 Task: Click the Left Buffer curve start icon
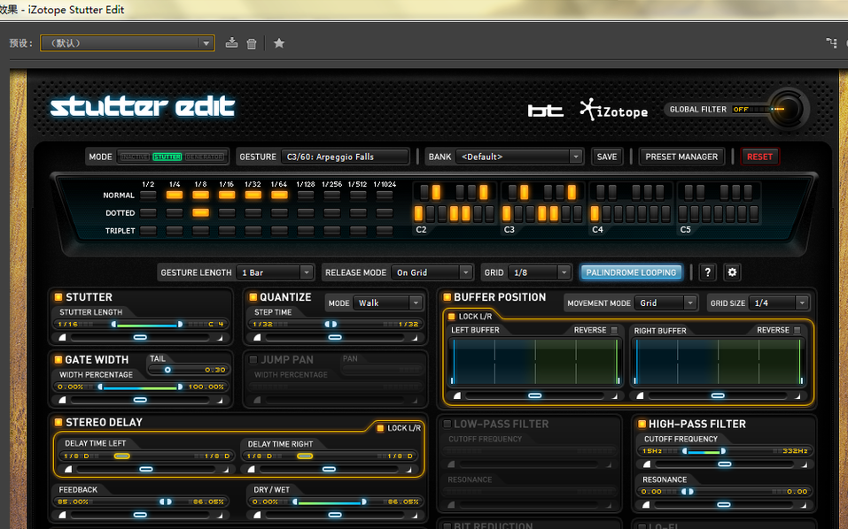click(457, 395)
